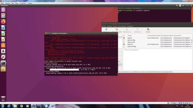The image size is (193, 108).
Task: Click the Поиск search magnifier in Synaptic
Action: click(x=148, y=29)
